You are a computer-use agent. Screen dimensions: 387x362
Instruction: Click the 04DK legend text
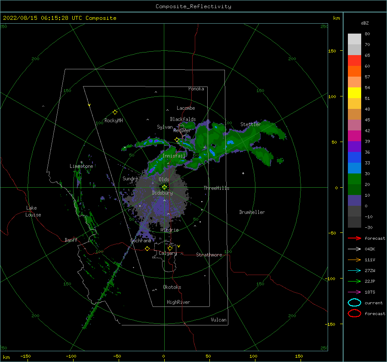pos(370,249)
